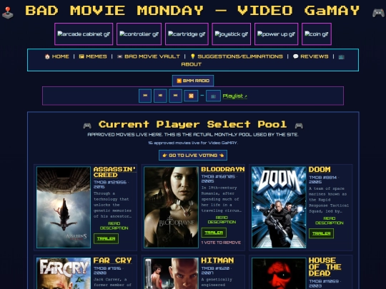Click the gamepad emoji right of pool heading
The height and width of the screenshot is (289, 386).
(x=299, y=126)
